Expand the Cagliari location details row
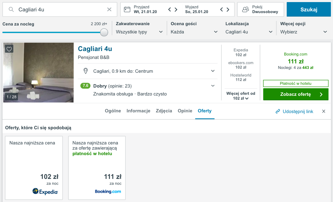 pos(148,71)
